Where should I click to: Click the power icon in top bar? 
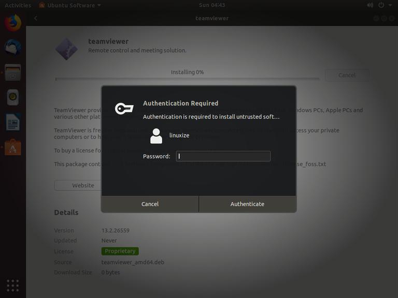381,5
